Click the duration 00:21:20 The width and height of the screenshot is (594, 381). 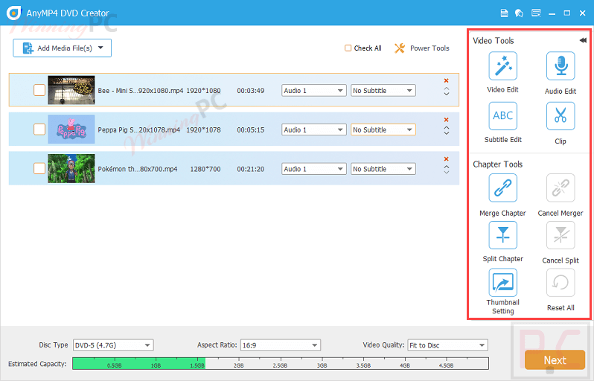[250, 169]
